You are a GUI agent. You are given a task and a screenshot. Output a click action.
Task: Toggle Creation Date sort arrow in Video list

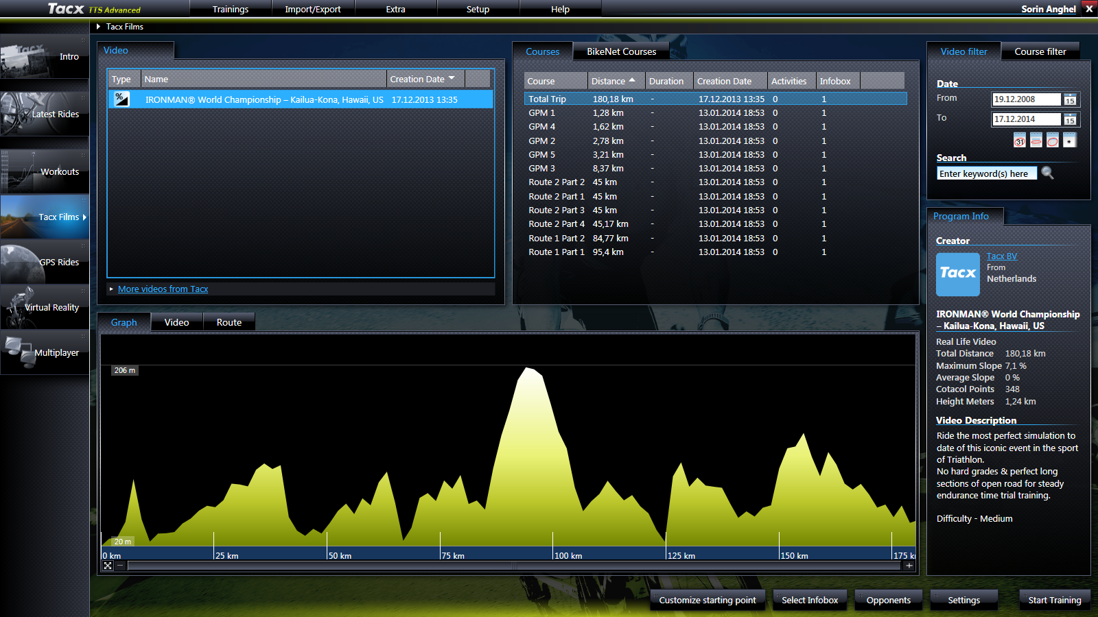point(452,79)
